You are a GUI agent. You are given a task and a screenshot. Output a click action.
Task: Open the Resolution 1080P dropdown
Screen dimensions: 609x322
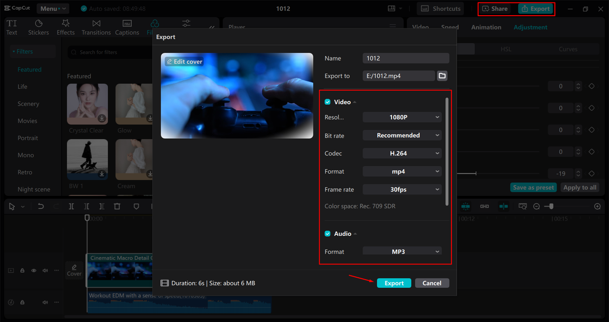tap(402, 117)
